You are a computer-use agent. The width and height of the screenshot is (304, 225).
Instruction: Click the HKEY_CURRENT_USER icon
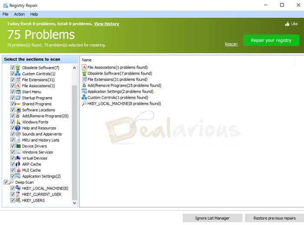coord(18,194)
